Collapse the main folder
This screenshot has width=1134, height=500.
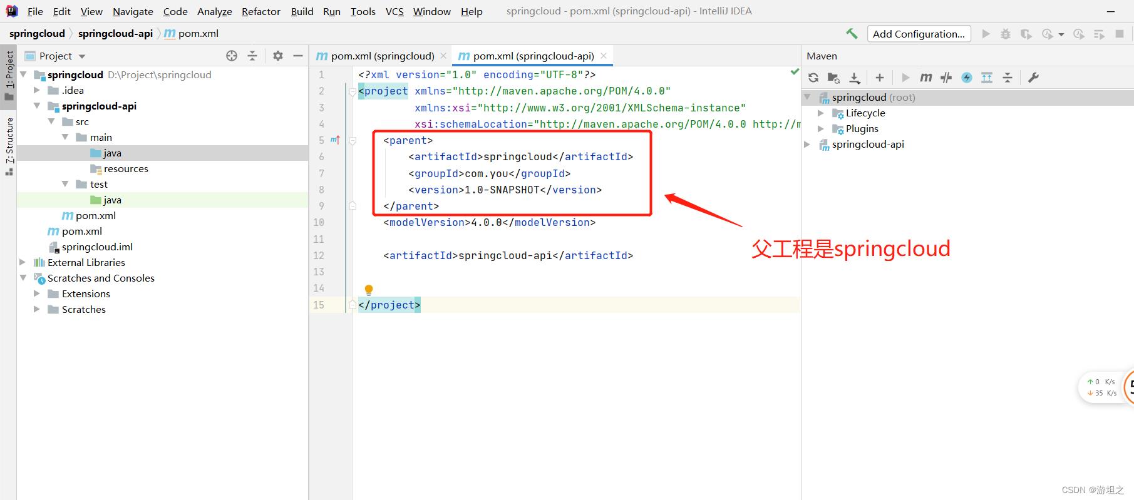(x=65, y=137)
